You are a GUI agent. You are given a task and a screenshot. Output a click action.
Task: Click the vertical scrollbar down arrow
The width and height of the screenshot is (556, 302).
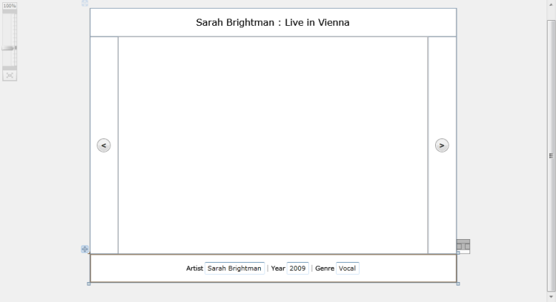(x=551, y=297)
